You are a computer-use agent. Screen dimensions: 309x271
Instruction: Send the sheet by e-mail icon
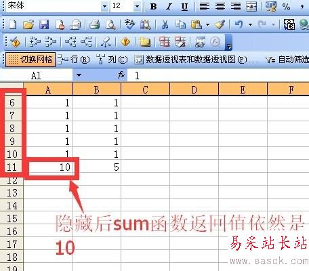point(75,24)
